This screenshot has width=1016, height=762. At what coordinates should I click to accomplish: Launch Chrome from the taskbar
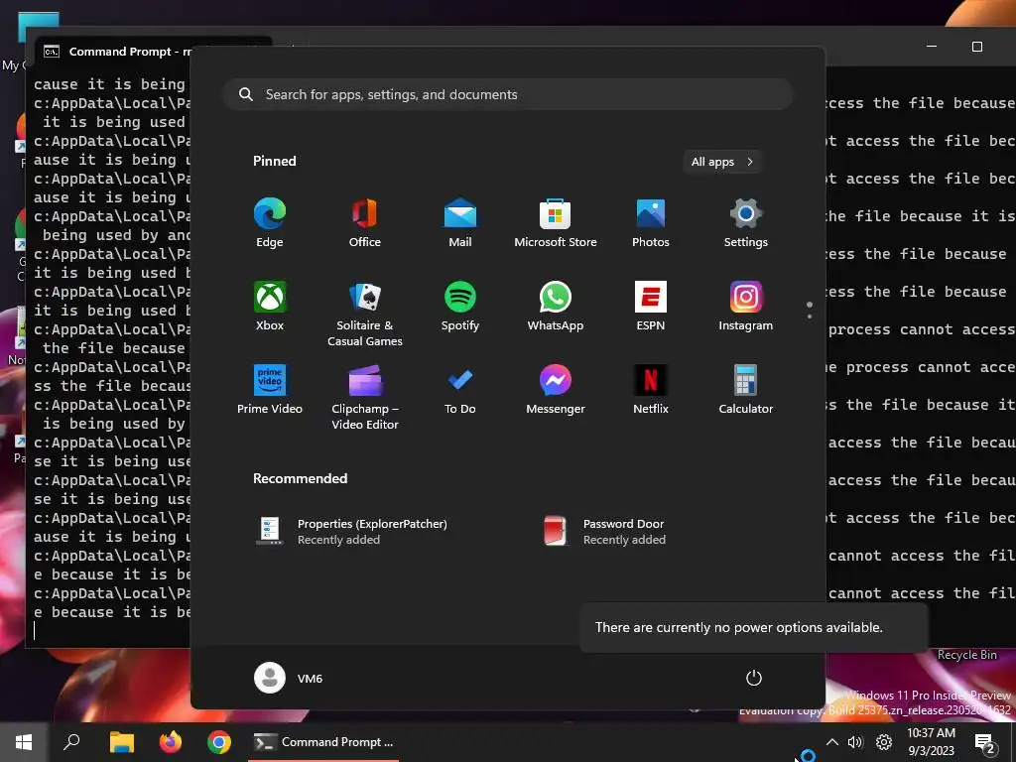(219, 742)
